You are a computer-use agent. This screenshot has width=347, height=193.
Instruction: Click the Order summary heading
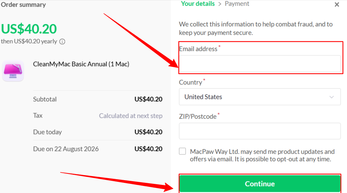point(23,4)
